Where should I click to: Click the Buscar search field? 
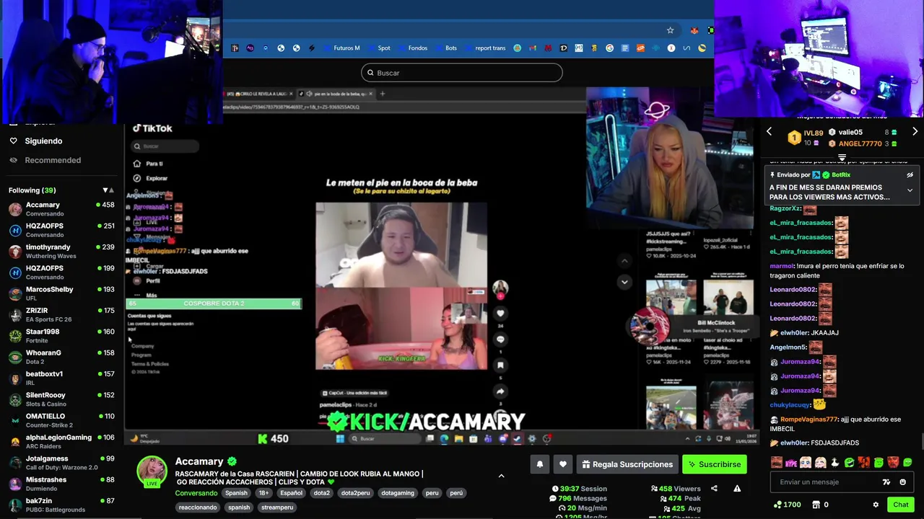pyautogui.click(x=462, y=73)
